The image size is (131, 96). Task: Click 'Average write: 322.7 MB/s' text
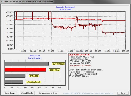(x=80, y=65)
